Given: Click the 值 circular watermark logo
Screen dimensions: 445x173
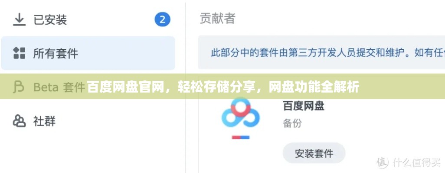Looking at the screenshot, I should pos(383,162).
